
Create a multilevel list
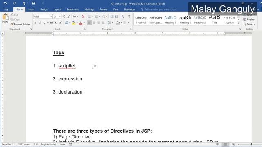click(x=104, y=16)
